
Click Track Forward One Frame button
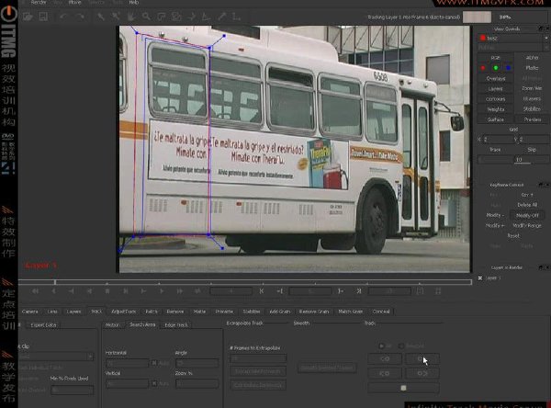click(x=422, y=373)
